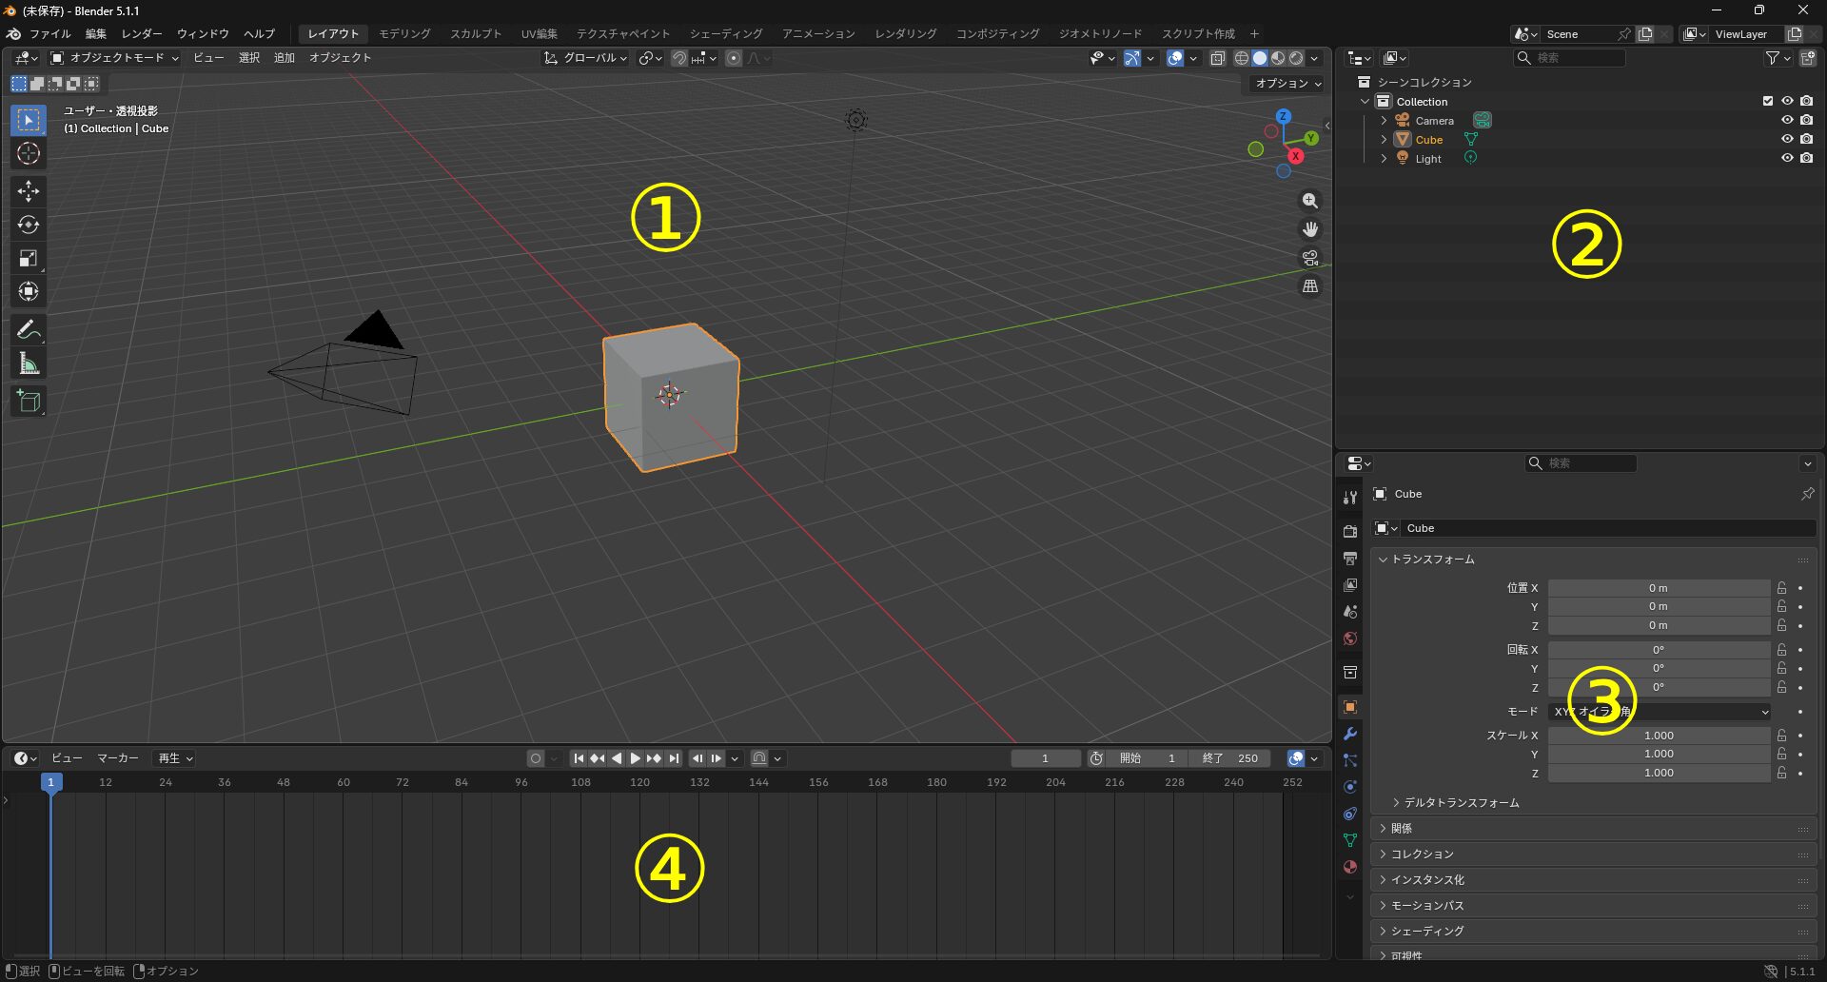
Task: Switch to the モデリング workspace tab
Action: (x=404, y=34)
